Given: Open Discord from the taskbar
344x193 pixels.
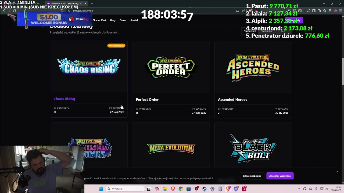Looking at the screenshot, I should pyautogui.click(x=236, y=189).
